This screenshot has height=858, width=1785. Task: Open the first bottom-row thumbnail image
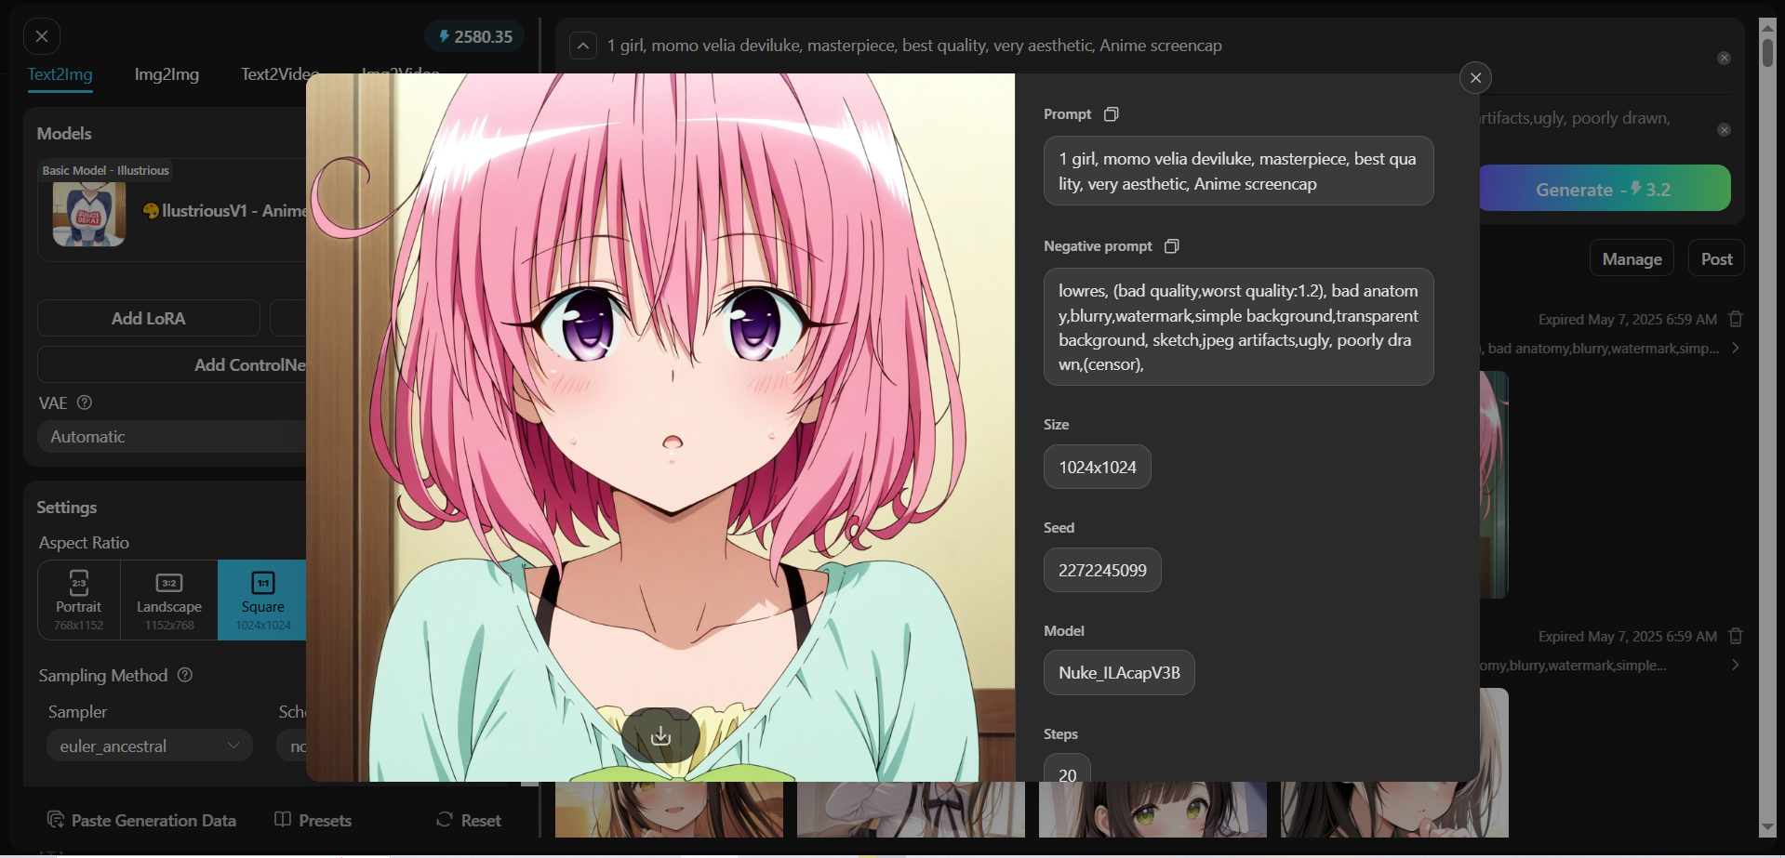tap(669, 810)
